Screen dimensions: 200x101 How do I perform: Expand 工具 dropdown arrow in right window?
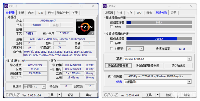(158, 95)
